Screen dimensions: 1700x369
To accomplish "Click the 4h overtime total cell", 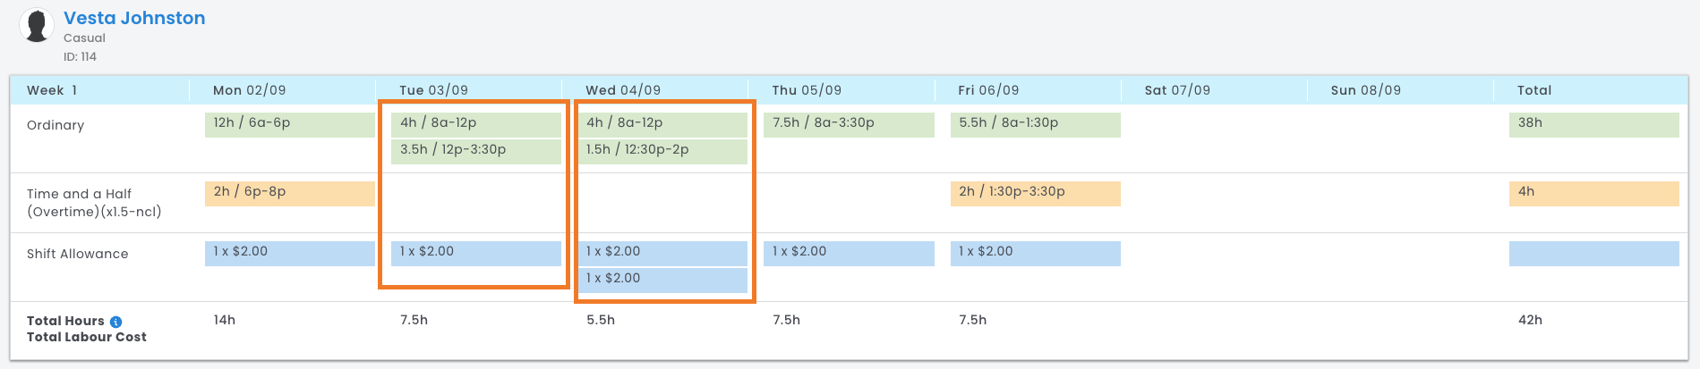I will (x=1593, y=193).
